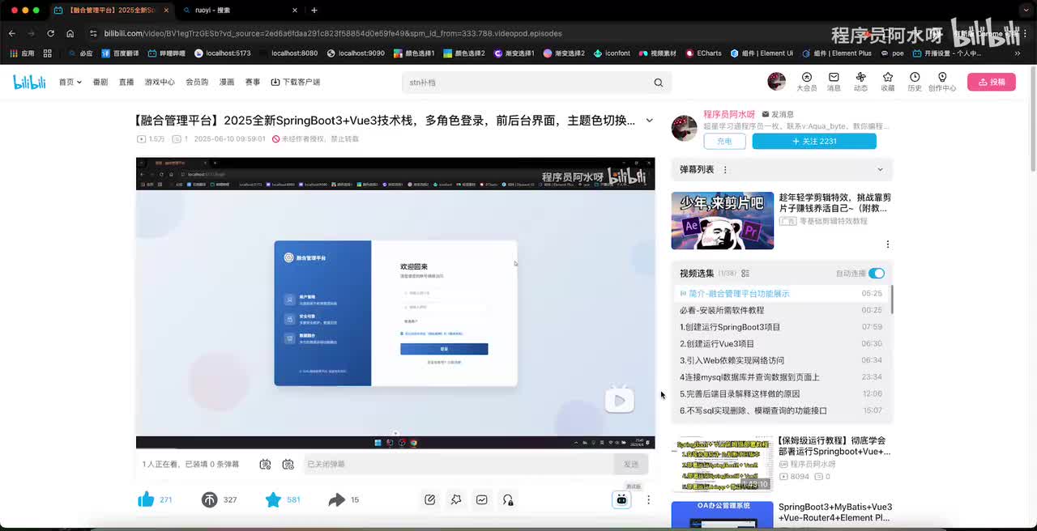Give a coin using the coin icon
This screenshot has width=1037, height=531.
point(210,499)
